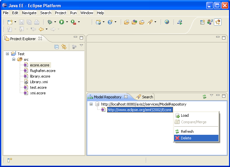Viewport: 230px width, 167px height.
Task: Click the Print toolbar icon
Action: [37, 22]
